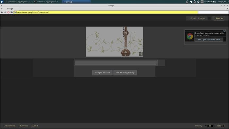Open the Advertising footer link

tap(10, 126)
